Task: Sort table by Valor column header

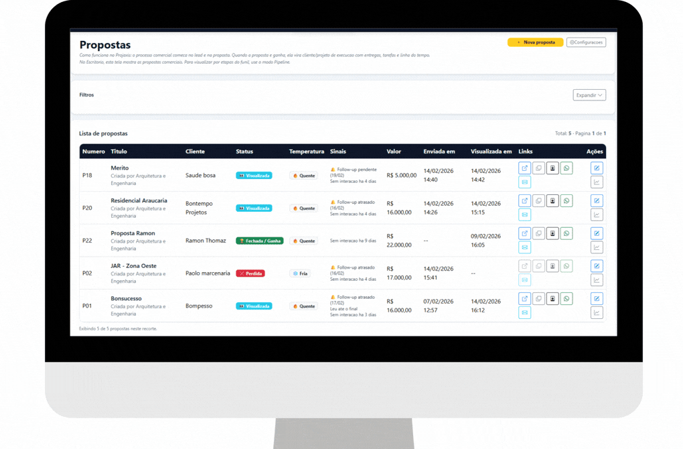Action: tap(394, 151)
